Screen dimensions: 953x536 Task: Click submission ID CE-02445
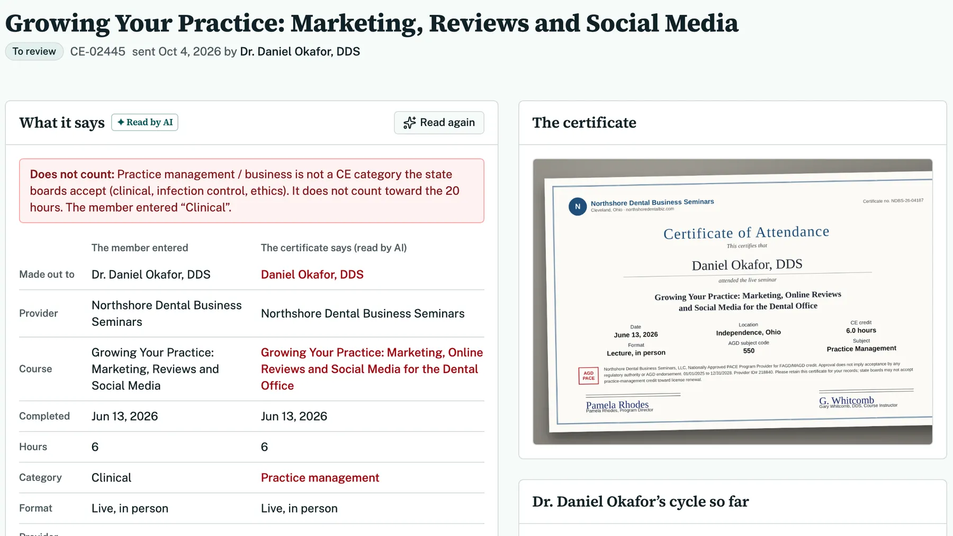click(x=98, y=51)
